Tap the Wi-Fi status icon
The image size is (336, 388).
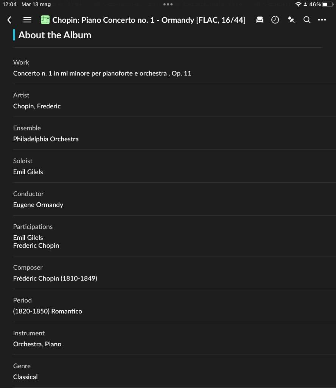298,4
